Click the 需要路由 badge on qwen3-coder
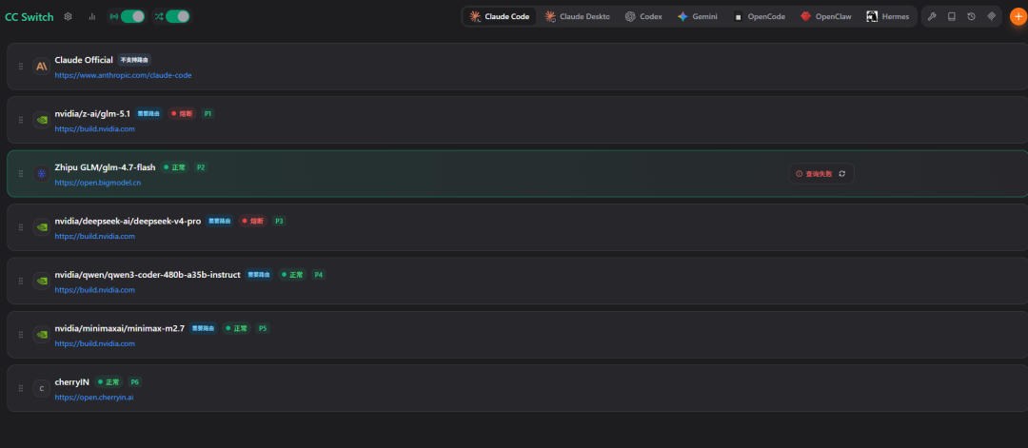The image size is (1028, 448). pyautogui.click(x=259, y=275)
